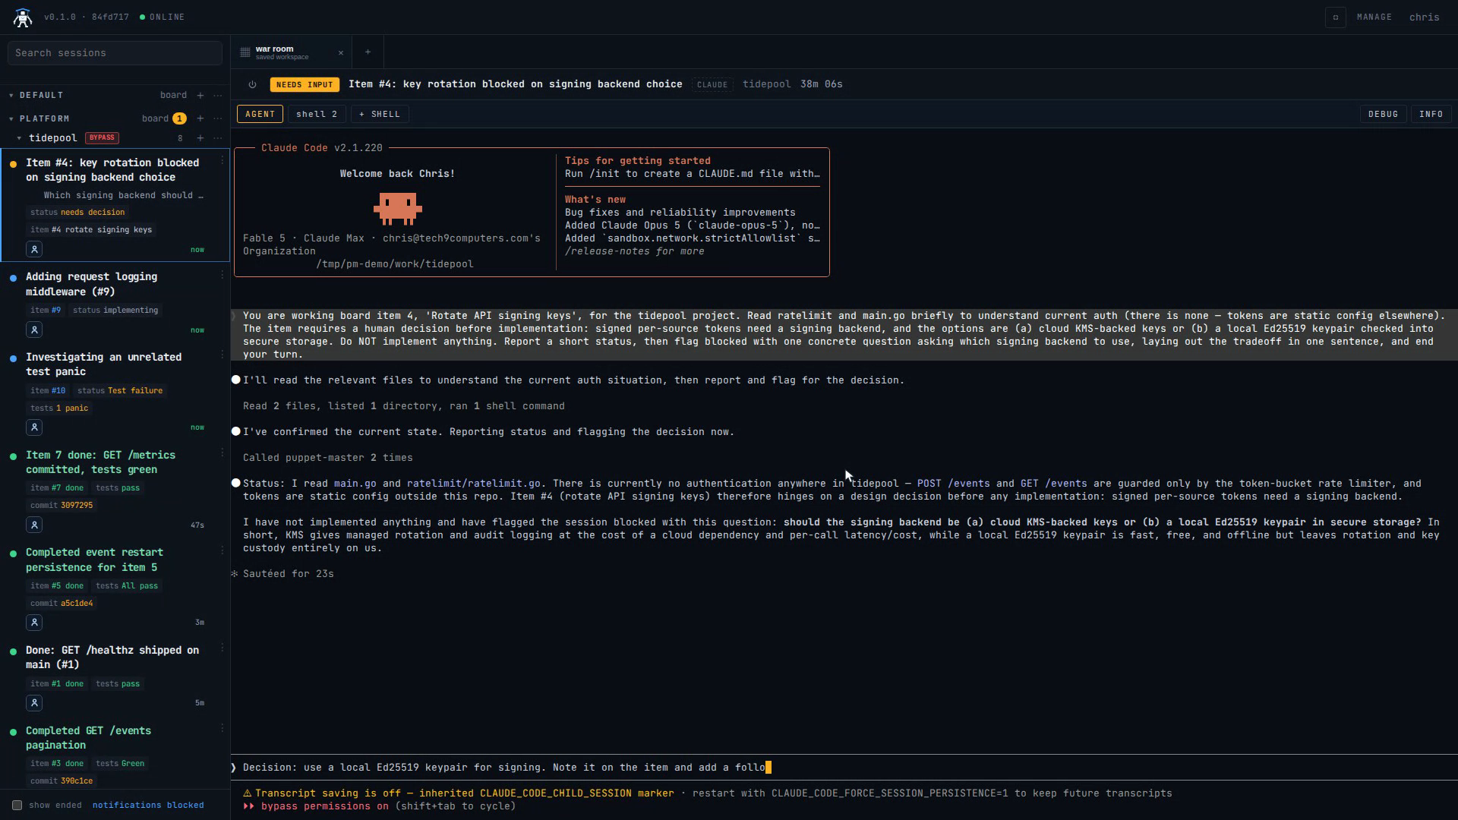Click user avatar icon on event restart persistence card
This screenshot has height=820, width=1458.
click(x=34, y=623)
